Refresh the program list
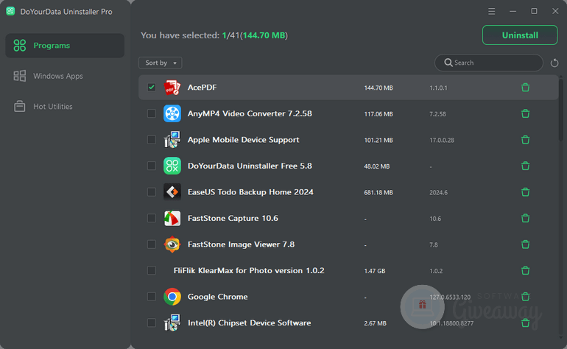 (554, 63)
